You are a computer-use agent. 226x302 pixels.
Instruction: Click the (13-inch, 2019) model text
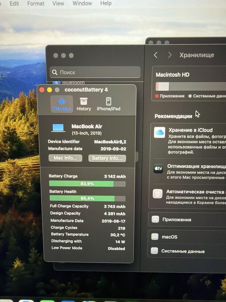87,133
